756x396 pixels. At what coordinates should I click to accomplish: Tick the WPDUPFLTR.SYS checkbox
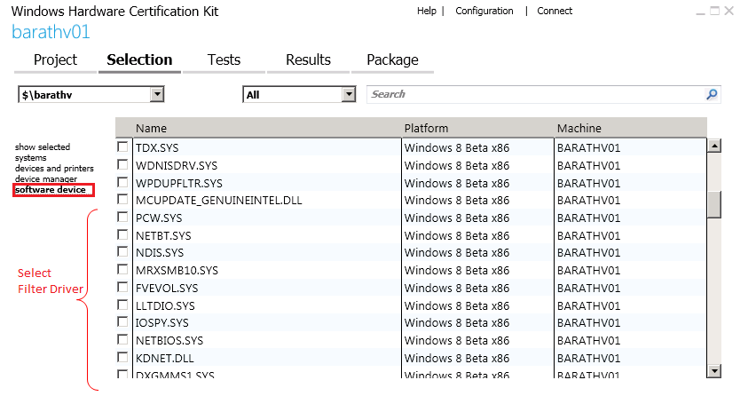pos(122,182)
